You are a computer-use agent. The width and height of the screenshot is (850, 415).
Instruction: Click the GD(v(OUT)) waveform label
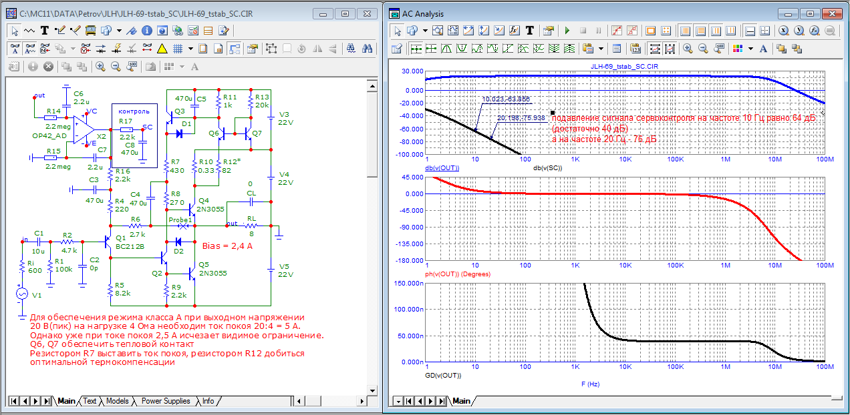point(444,375)
